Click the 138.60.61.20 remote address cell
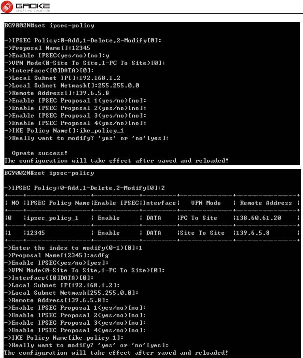This screenshot has height=358, width=303. pyautogui.click(x=259, y=218)
